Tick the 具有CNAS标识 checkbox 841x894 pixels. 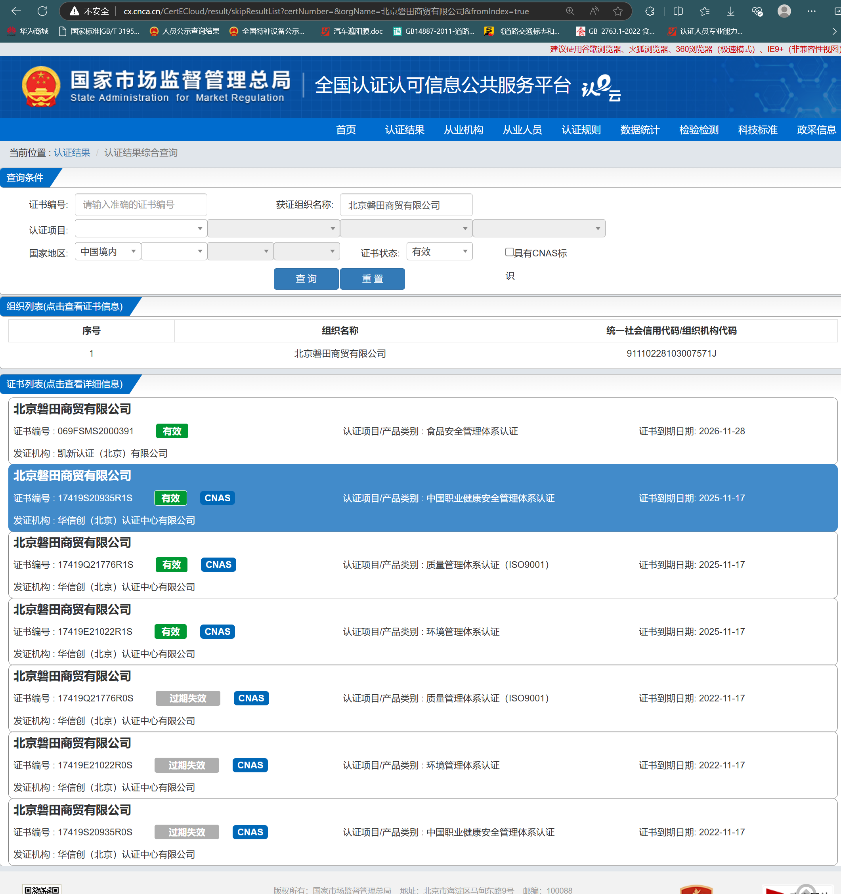coord(509,252)
